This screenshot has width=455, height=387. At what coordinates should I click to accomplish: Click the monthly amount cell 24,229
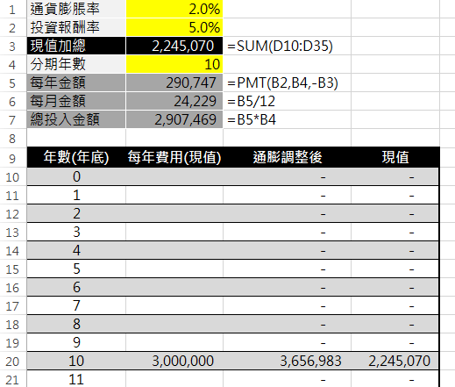coord(174,101)
